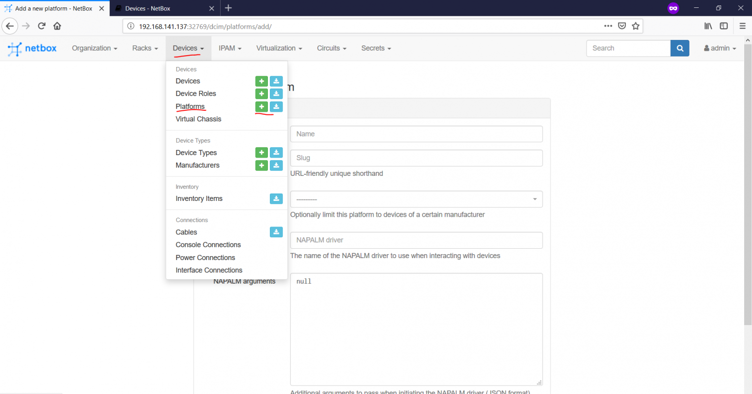Click the Virtual Chassis link
752x394 pixels.
[x=198, y=119]
